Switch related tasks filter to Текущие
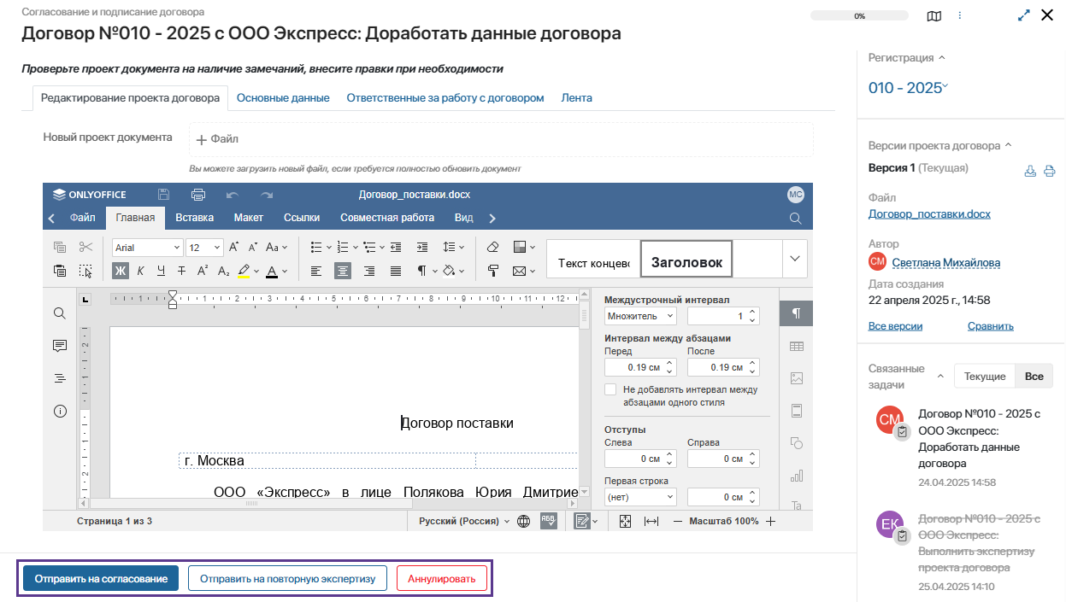1066x602 pixels. coord(984,376)
